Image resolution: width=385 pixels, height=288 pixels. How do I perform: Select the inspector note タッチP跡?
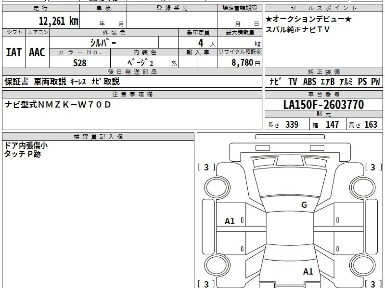tap(22, 154)
